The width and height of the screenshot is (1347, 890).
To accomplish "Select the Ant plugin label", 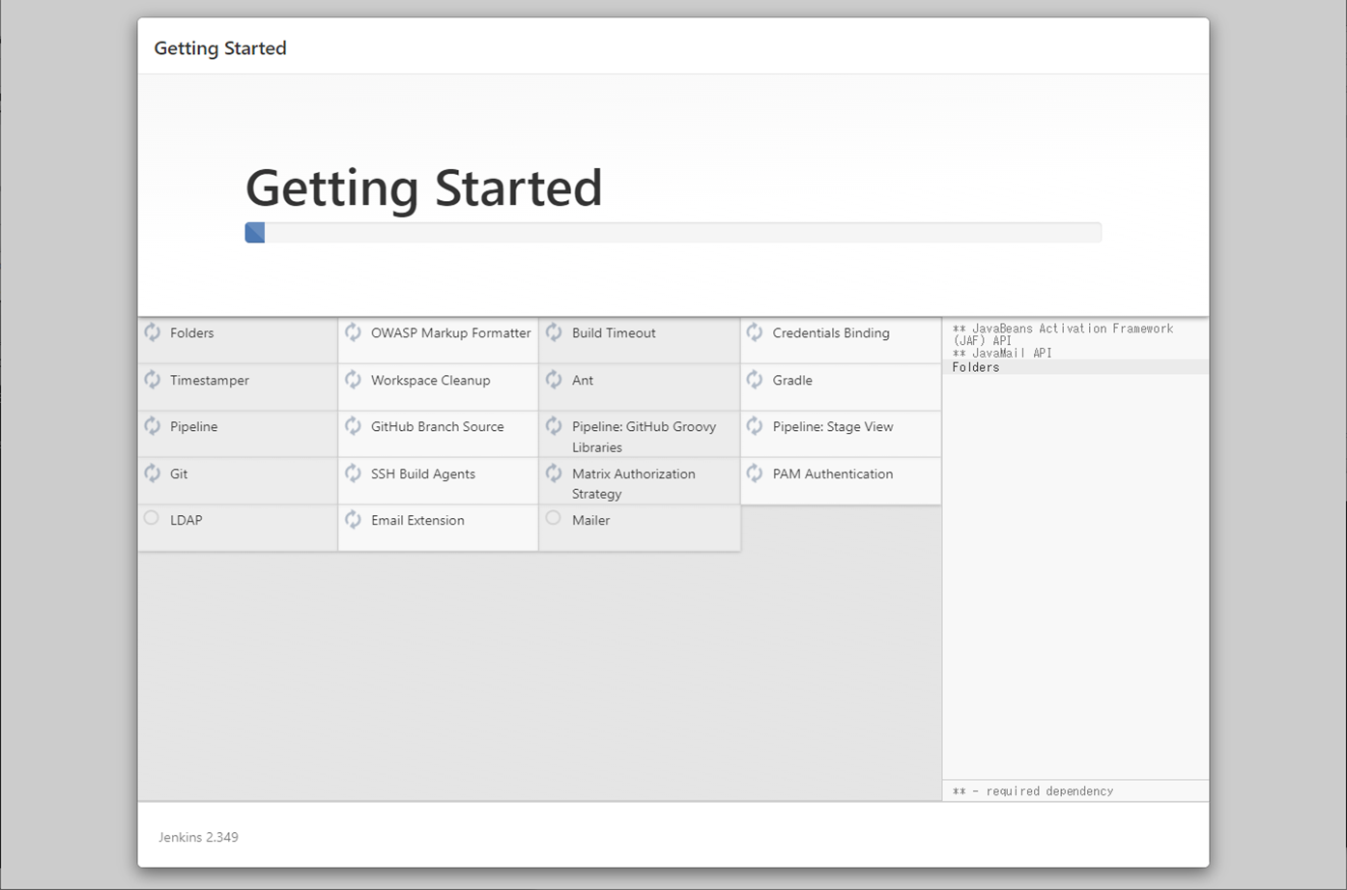I will pyautogui.click(x=583, y=381).
